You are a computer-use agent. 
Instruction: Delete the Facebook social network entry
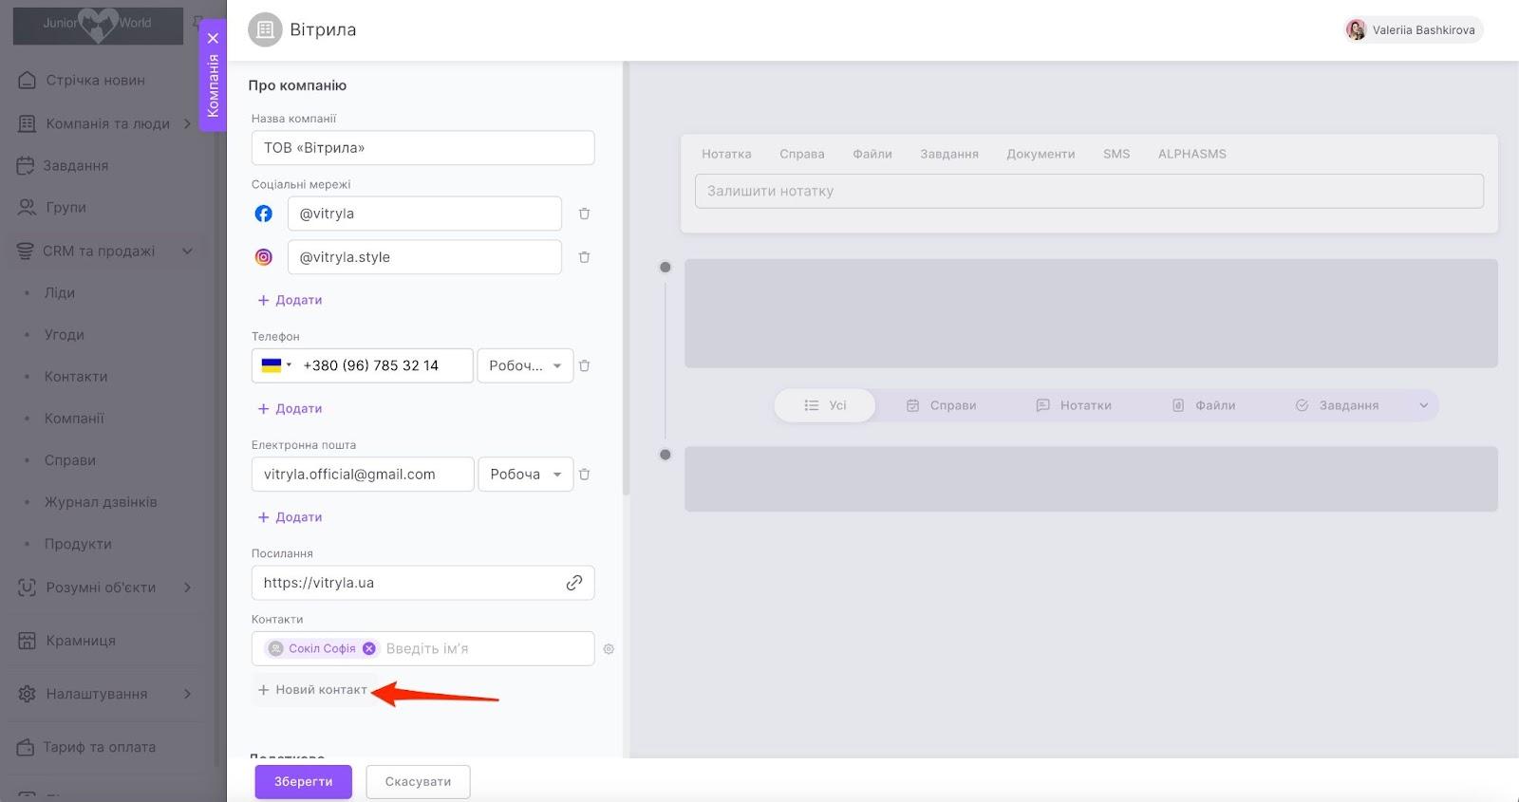[584, 214]
